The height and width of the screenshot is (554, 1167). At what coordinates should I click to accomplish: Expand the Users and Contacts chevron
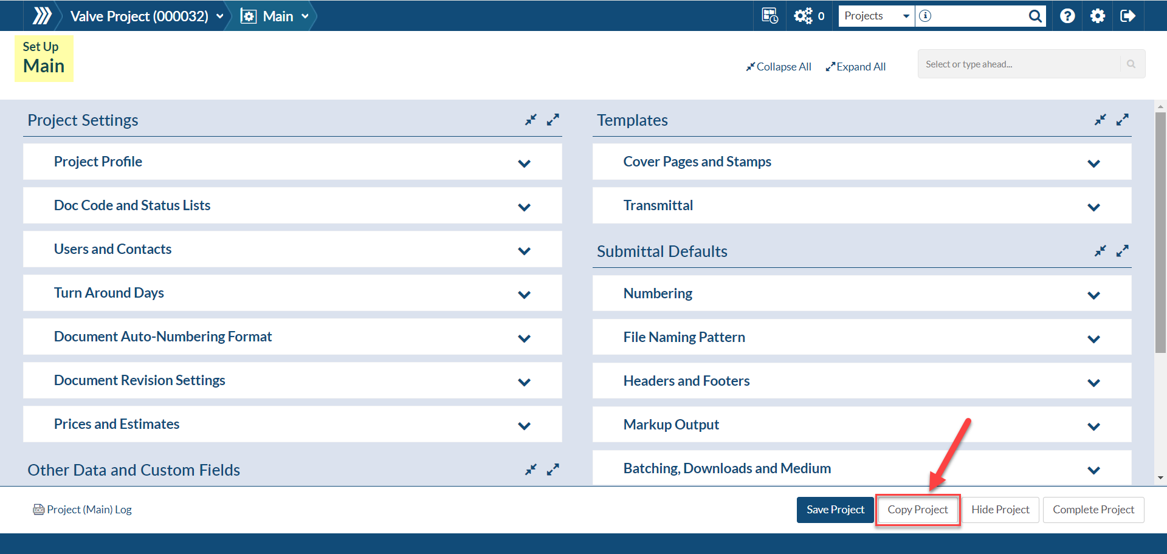525,251
